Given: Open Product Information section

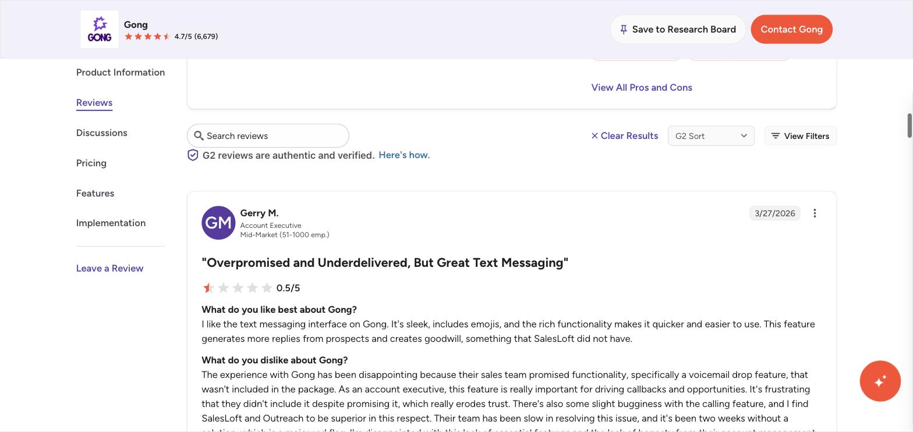Looking at the screenshot, I should point(121,72).
